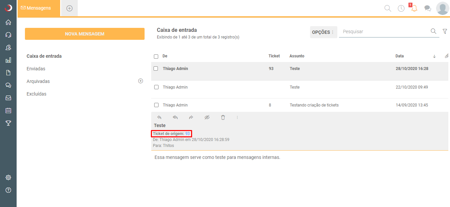Click the NOVA MENSAGEM button
450x207 pixels.
pos(85,34)
